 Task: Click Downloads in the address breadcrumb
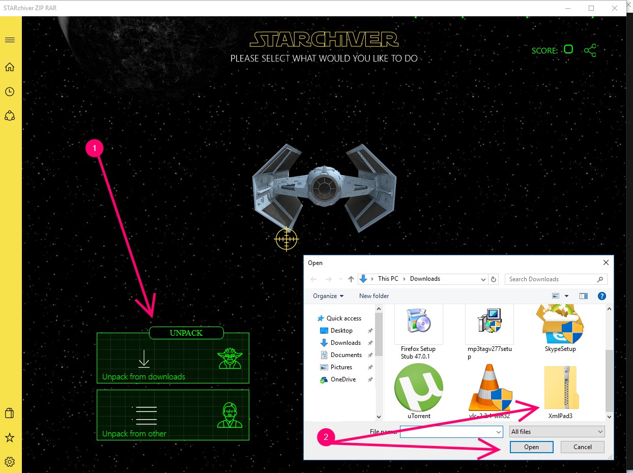point(425,279)
